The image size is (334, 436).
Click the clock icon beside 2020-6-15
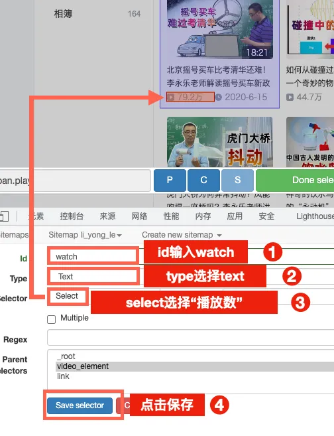[219, 97]
